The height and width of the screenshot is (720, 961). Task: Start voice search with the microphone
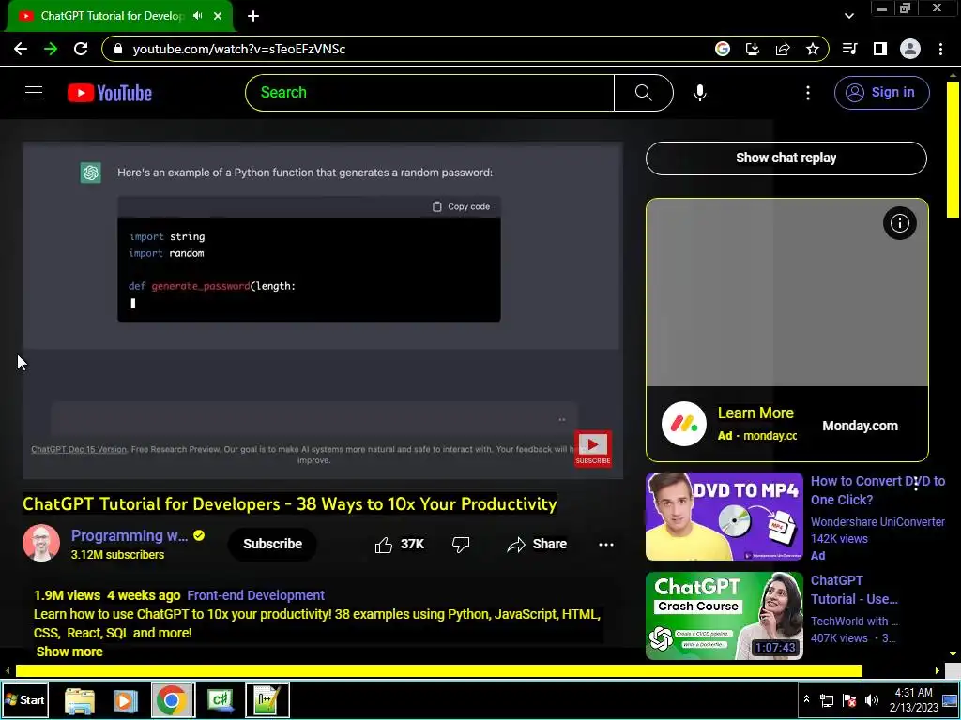pyautogui.click(x=700, y=93)
